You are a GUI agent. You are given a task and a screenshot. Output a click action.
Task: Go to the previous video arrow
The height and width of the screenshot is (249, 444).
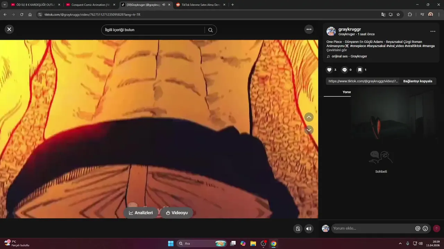[x=309, y=117]
